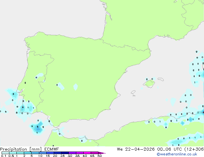This screenshot has width=204, height=157.
Task: Click the 45–50 mm legend color swatch
Action: pos(95,153)
